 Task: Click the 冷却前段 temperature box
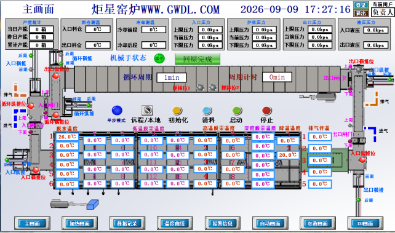(154, 30)
